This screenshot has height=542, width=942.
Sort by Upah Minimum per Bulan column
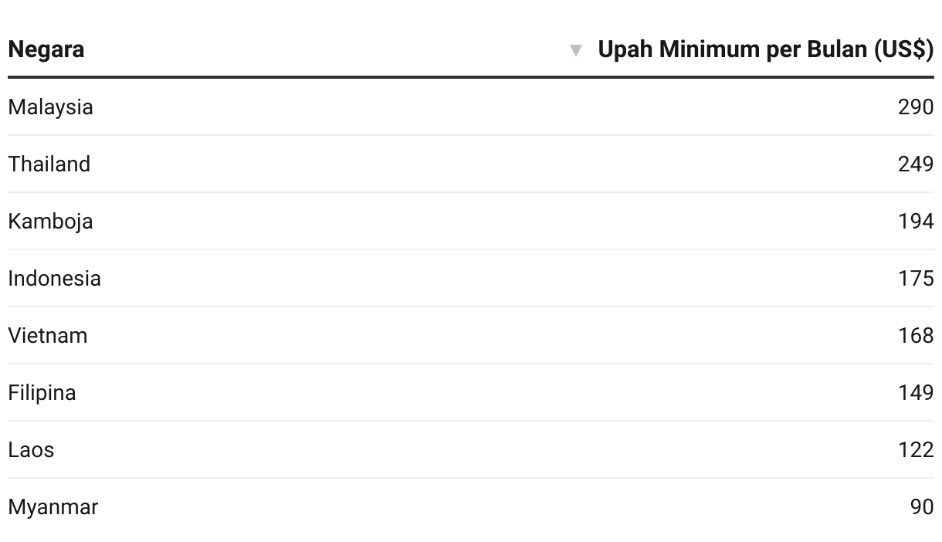tap(765, 49)
